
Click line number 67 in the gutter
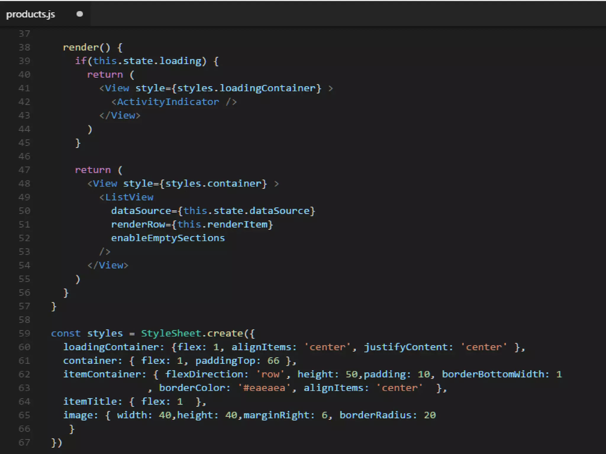(x=24, y=442)
